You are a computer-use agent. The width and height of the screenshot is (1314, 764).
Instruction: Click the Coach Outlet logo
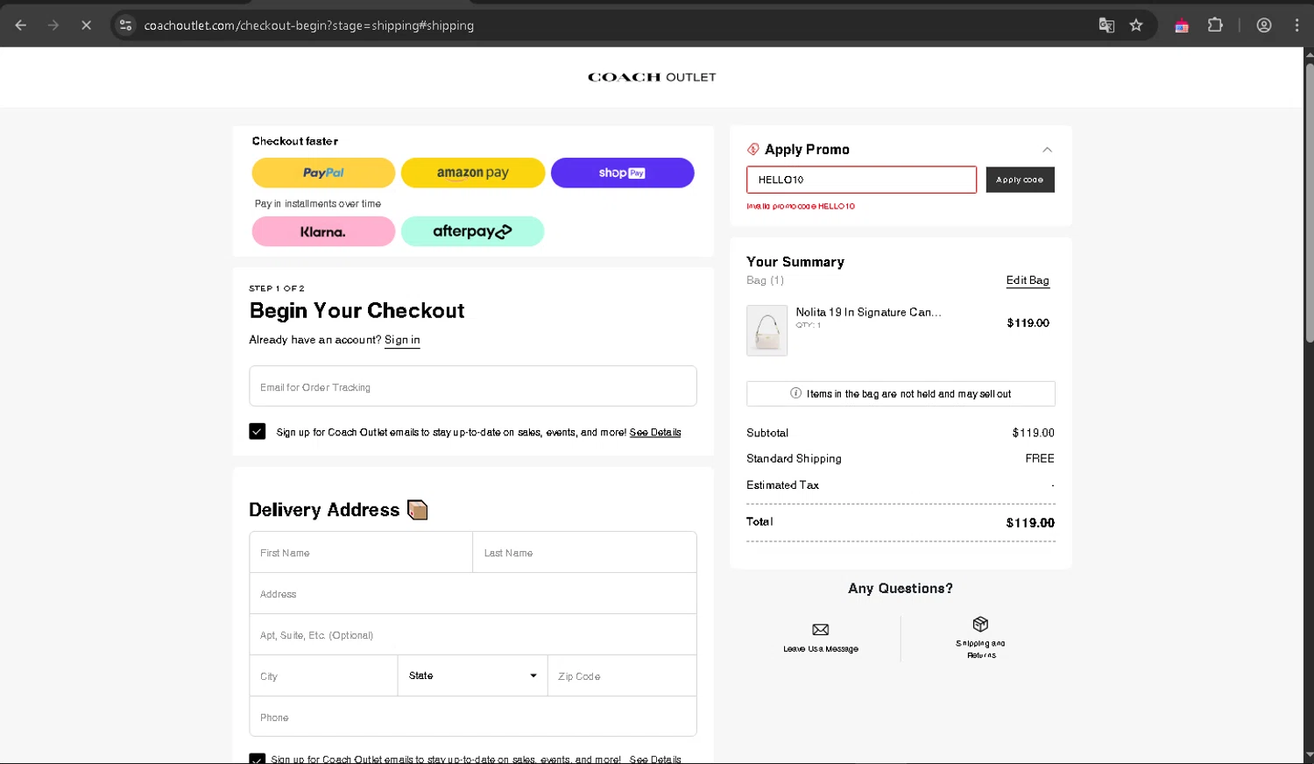coord(652,77)
